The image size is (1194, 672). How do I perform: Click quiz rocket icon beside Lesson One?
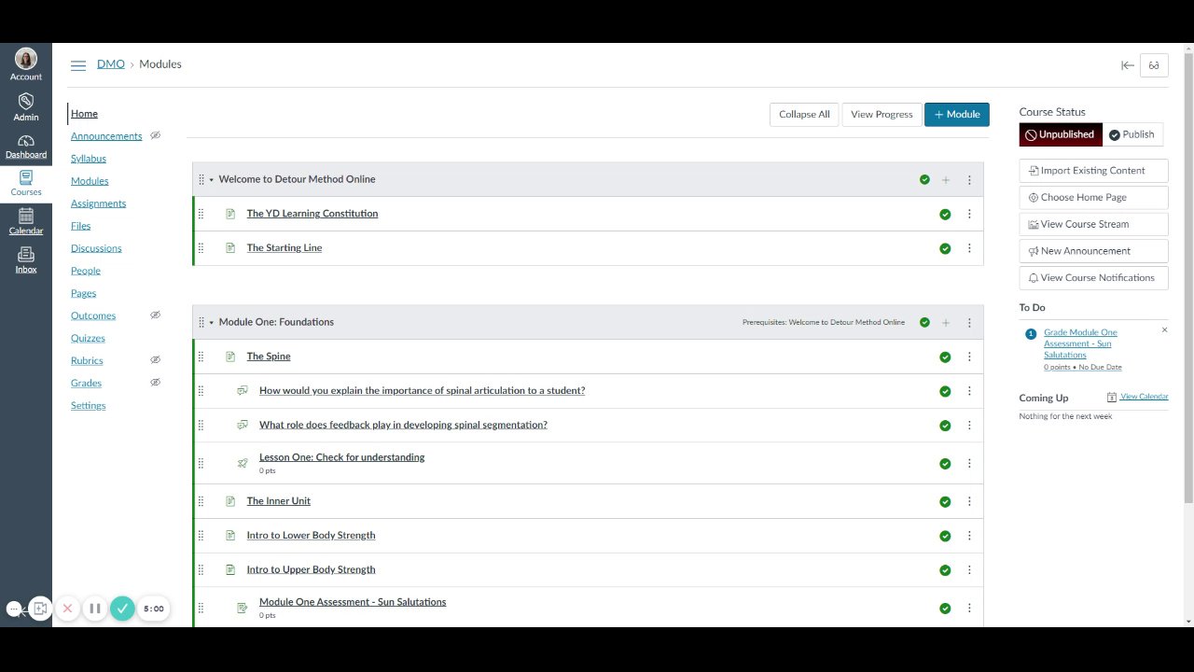click(x=243, y=463)
